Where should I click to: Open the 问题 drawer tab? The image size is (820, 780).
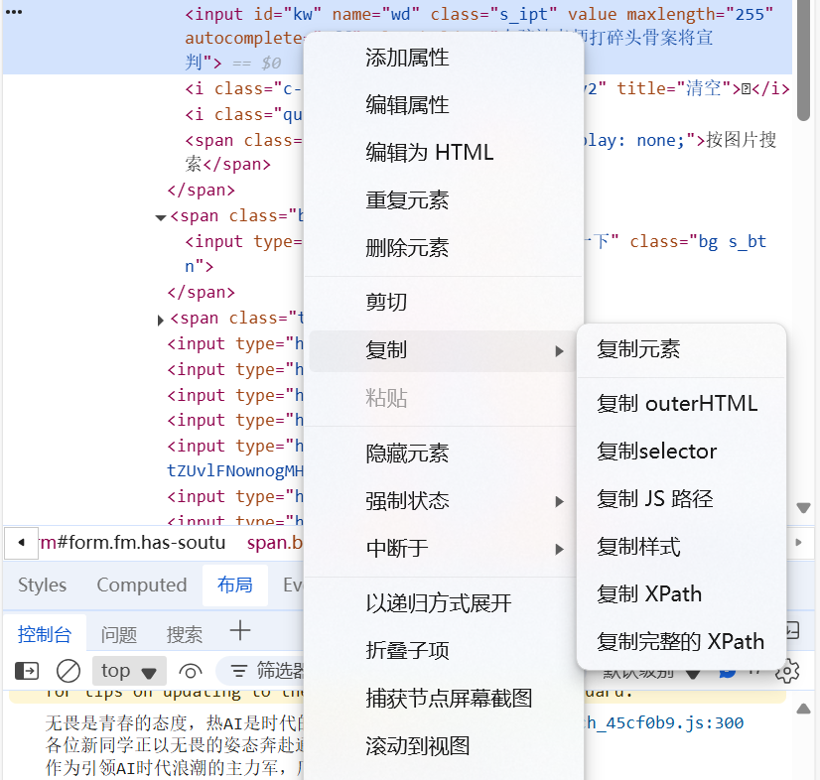coord(119,634)
